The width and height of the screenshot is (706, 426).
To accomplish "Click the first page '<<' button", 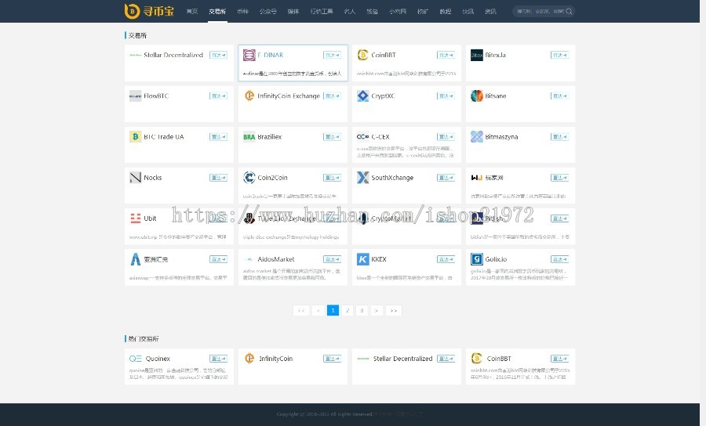I will 301,311.
